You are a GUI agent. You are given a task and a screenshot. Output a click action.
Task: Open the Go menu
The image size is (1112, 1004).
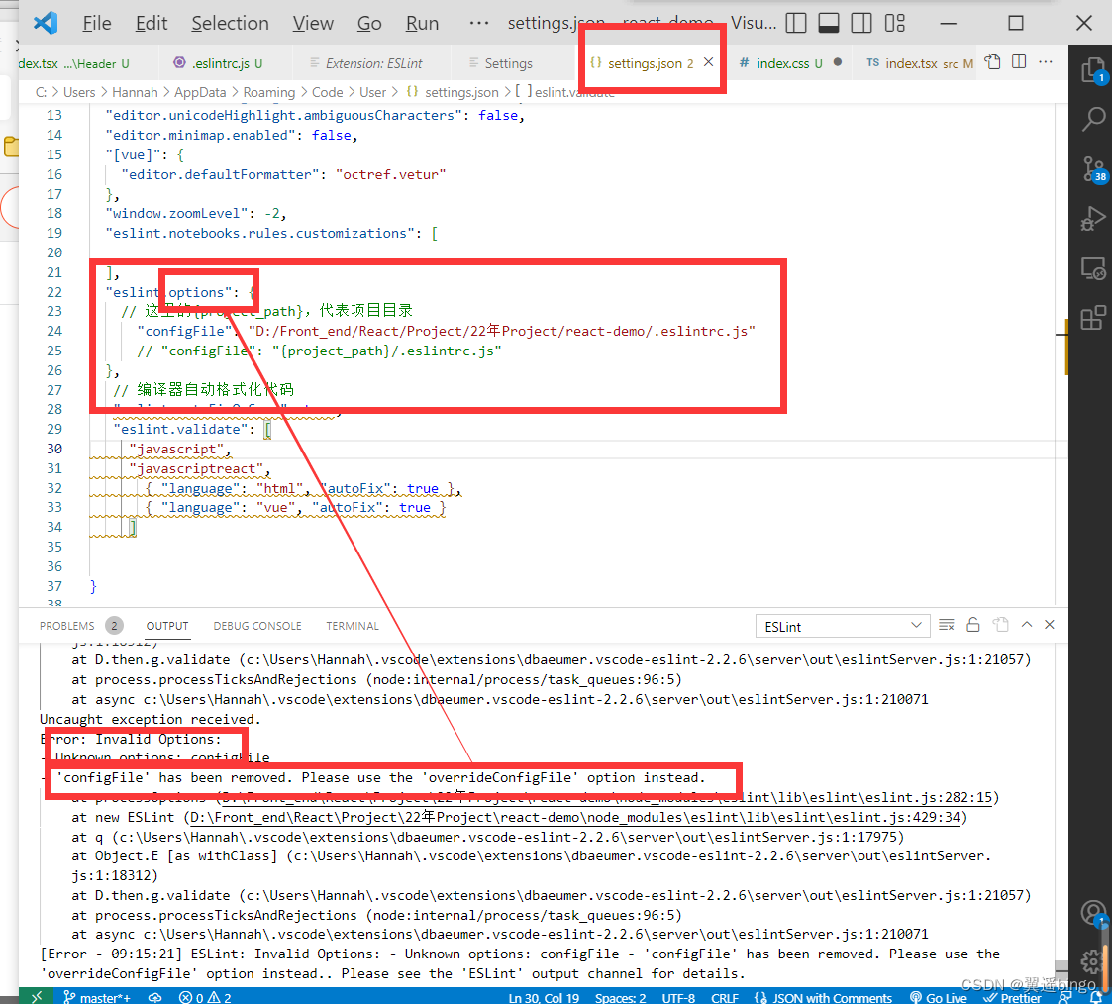(x=368, y=24)
